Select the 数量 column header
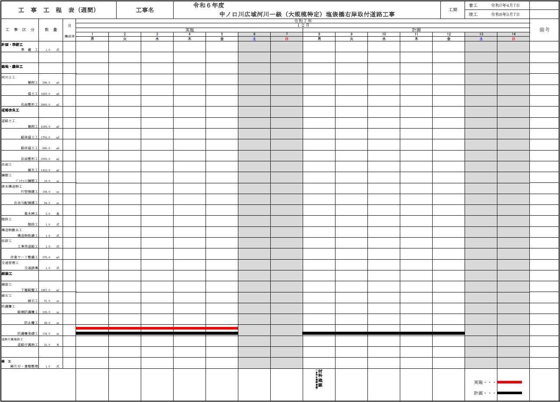 coord(51,30)
